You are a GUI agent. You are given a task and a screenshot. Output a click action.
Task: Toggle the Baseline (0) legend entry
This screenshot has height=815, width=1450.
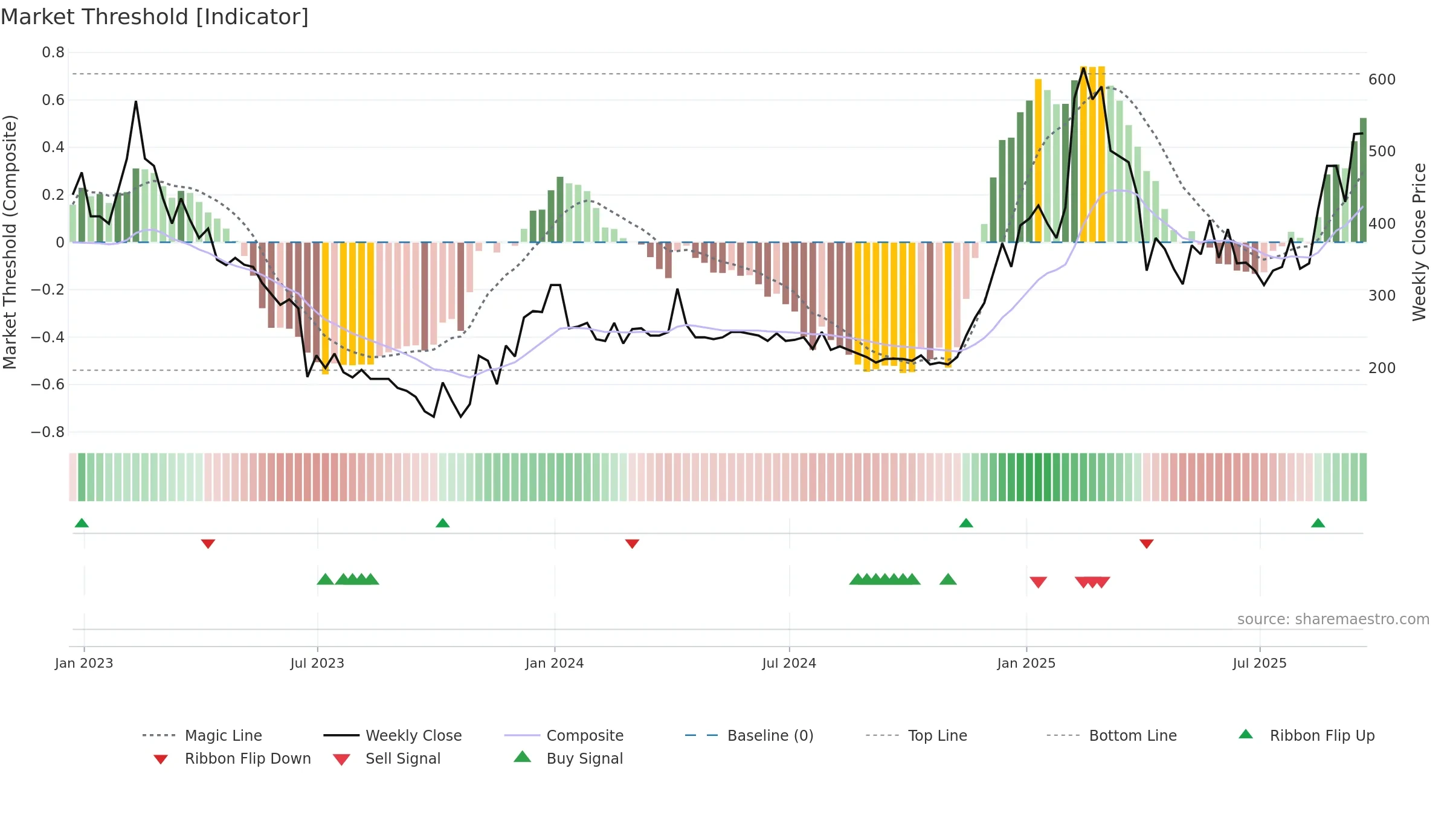coord(749,735)
